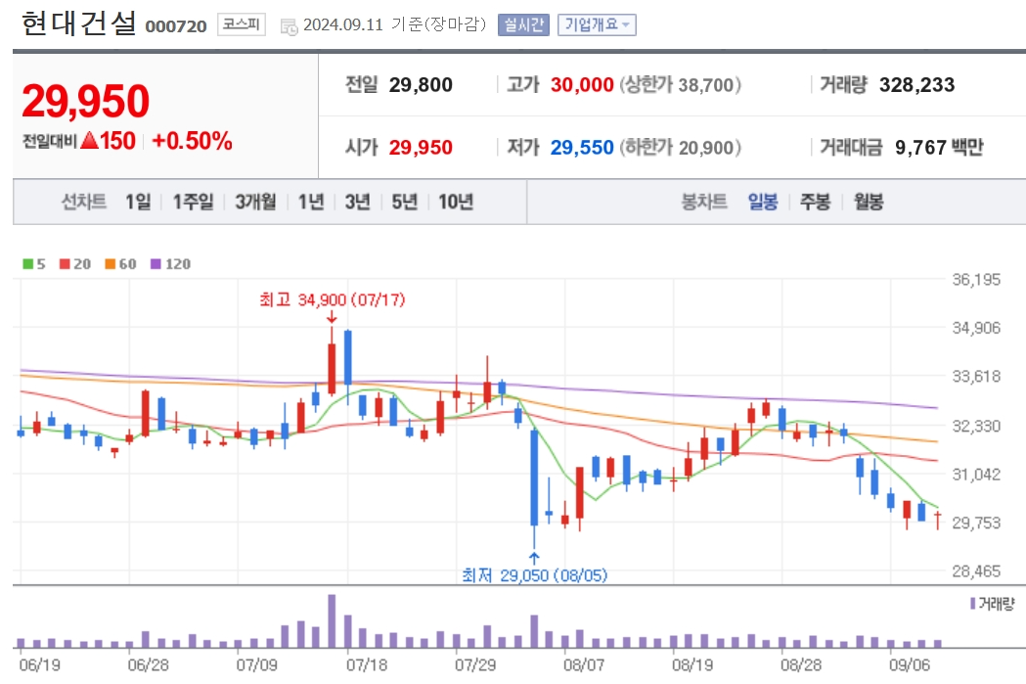Click the purple 거래량 volume legend marker
Viewport: 1026px width, 684px height.
973,603
